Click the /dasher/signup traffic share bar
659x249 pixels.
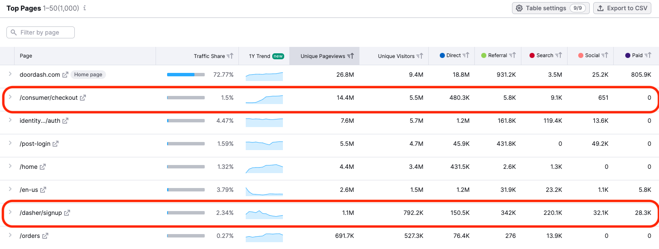click(x=186, y=213)
